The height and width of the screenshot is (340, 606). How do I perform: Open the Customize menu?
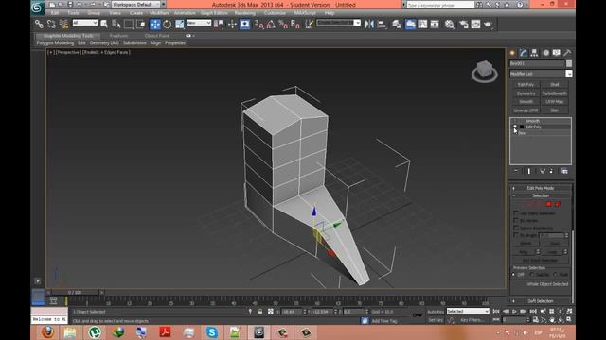coord(275,13)
